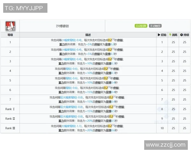This screenshot has height=153, width=191.
Task: Click the highlighted 0.2 in level 1 row
Action: (110, 40)
